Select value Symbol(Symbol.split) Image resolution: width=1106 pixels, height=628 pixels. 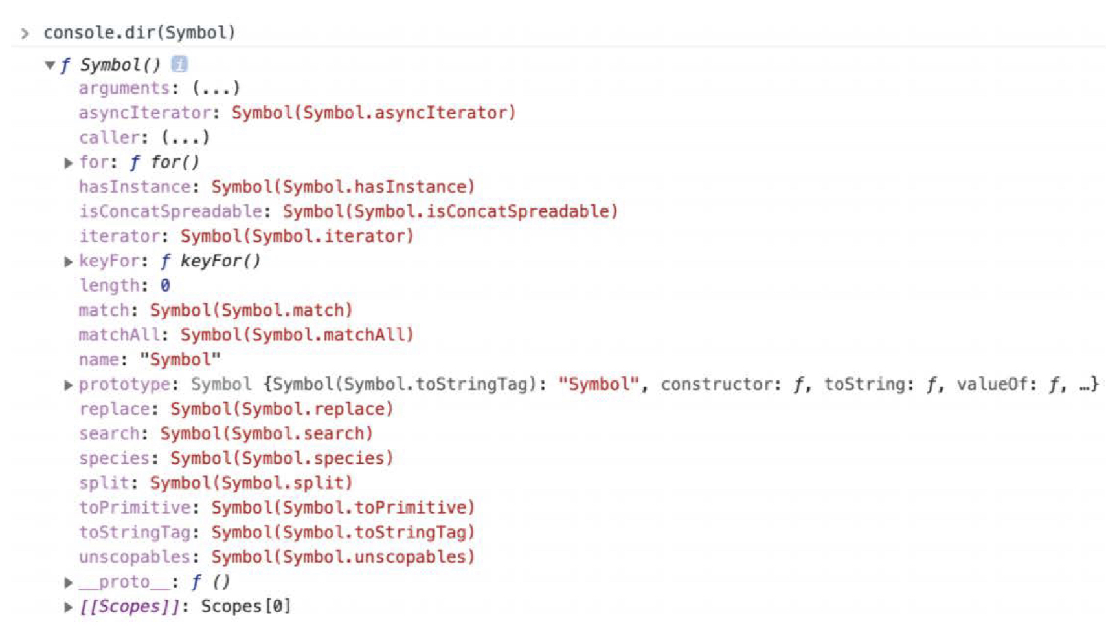251,483
